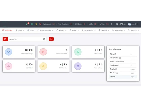Click the pink calendar Dispute Requested icon

[43, 52]
